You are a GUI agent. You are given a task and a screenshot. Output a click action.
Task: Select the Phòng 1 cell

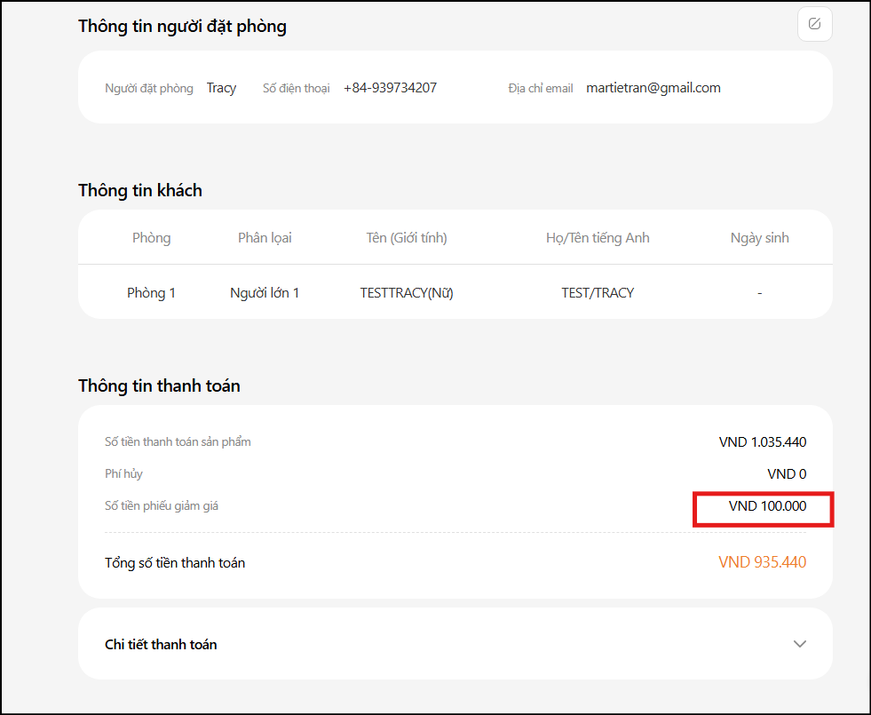(x=151, y=292)
